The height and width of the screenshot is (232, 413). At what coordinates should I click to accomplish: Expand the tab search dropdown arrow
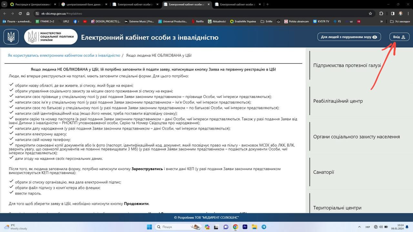pos(5,5)
